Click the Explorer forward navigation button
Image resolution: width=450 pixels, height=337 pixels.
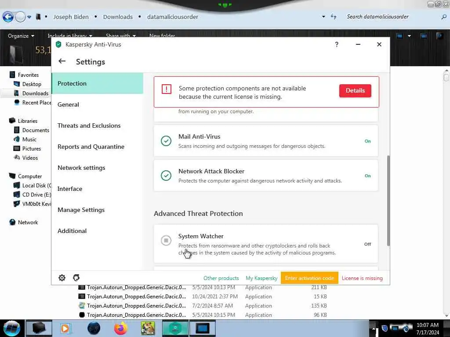(20, 17)
